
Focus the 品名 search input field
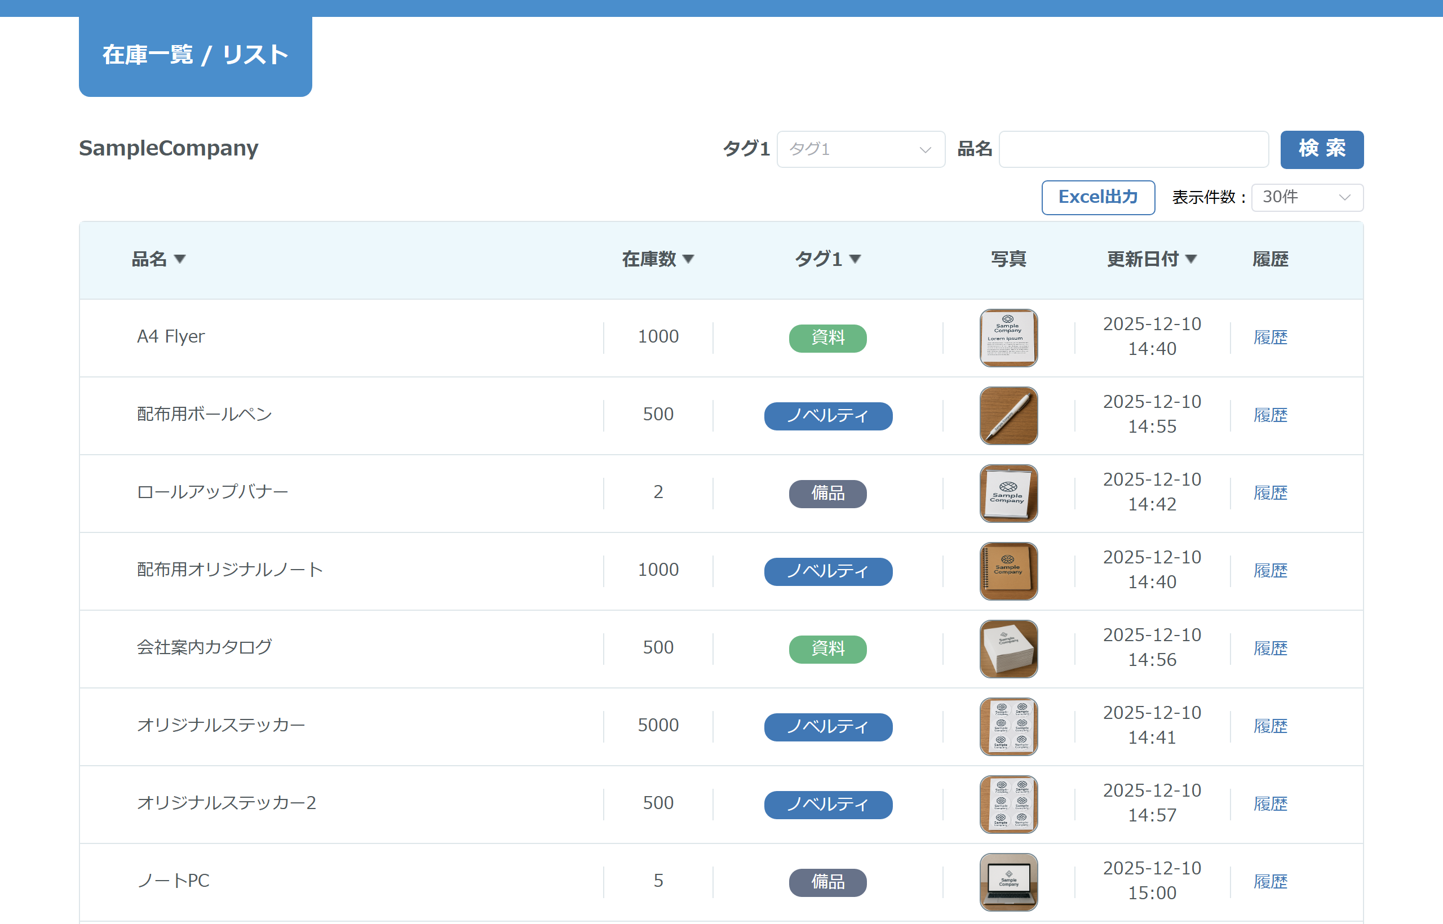pyautogui.click(x=1134, y=149)
